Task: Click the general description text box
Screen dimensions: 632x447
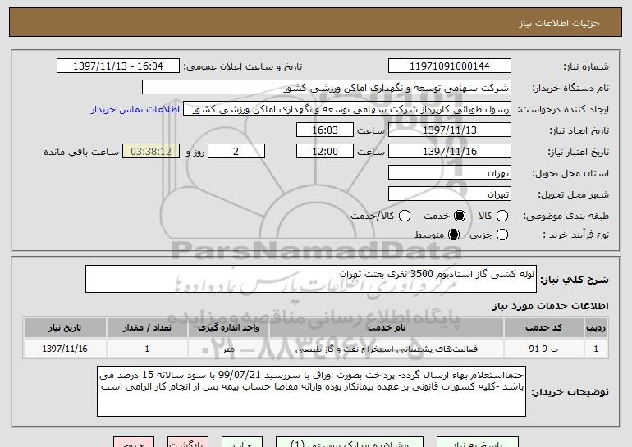Action: pos(311,279)
